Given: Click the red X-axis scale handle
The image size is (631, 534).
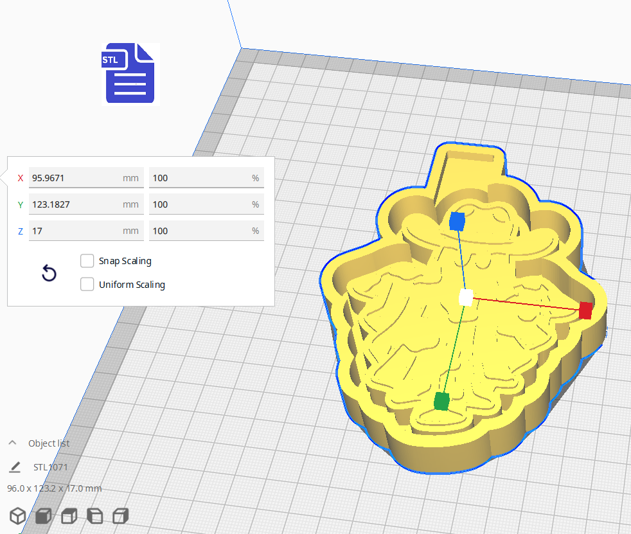Looking at the screenshot, I should (x=585, y=311).
